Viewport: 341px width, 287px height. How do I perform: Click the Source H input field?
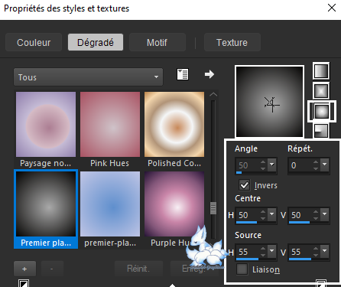[x=248, y=252]
